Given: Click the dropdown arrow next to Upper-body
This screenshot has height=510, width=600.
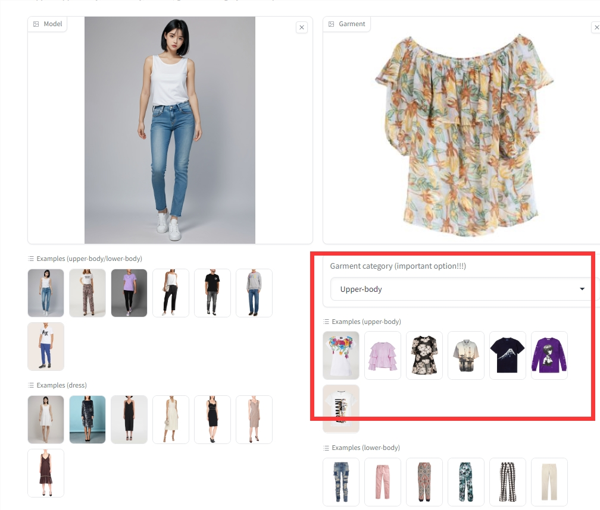Looking at the screenshot, I should pos(582,289).
